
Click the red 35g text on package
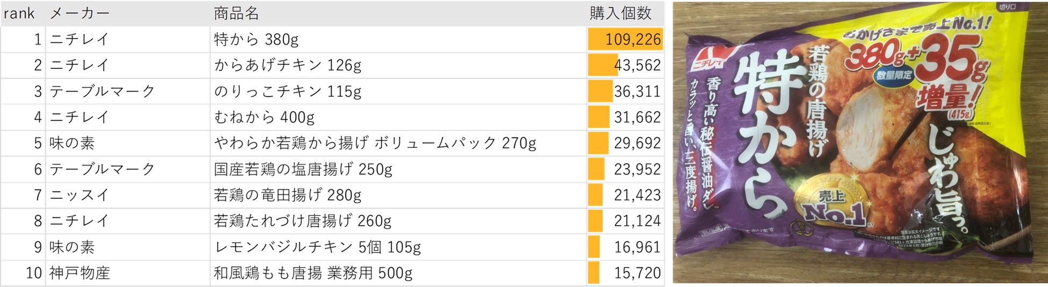[x=950, y=58]
